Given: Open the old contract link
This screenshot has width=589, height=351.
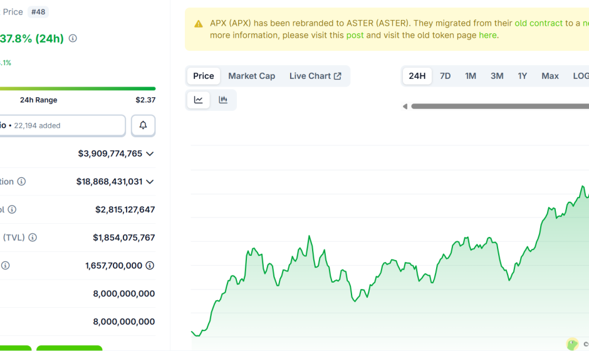Looking at the screenshot, I should coord(538,23).
